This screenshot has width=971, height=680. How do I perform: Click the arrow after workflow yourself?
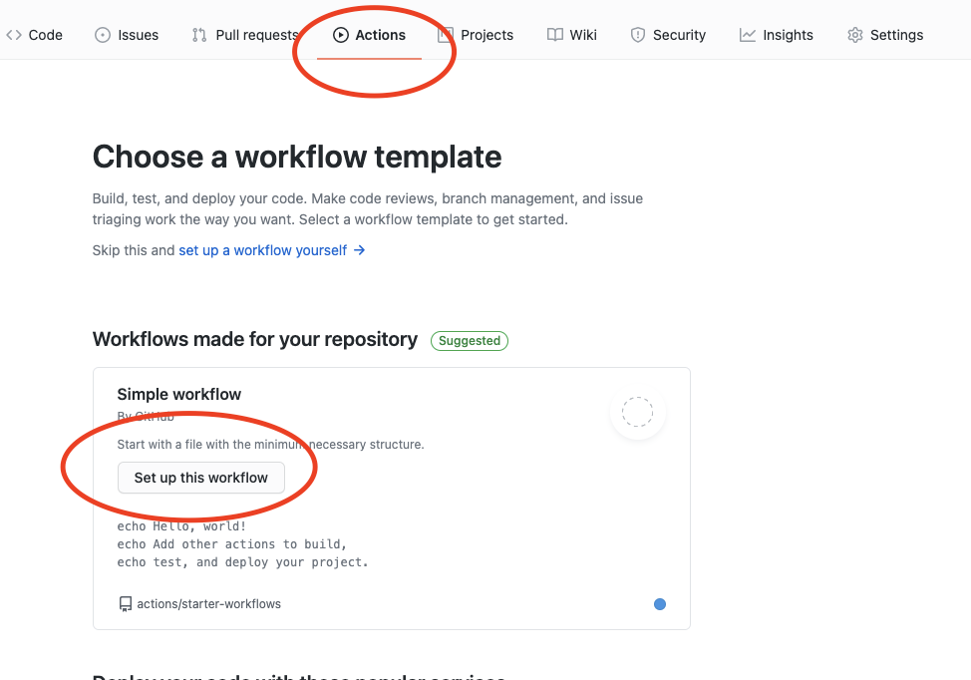coord(359,250)
